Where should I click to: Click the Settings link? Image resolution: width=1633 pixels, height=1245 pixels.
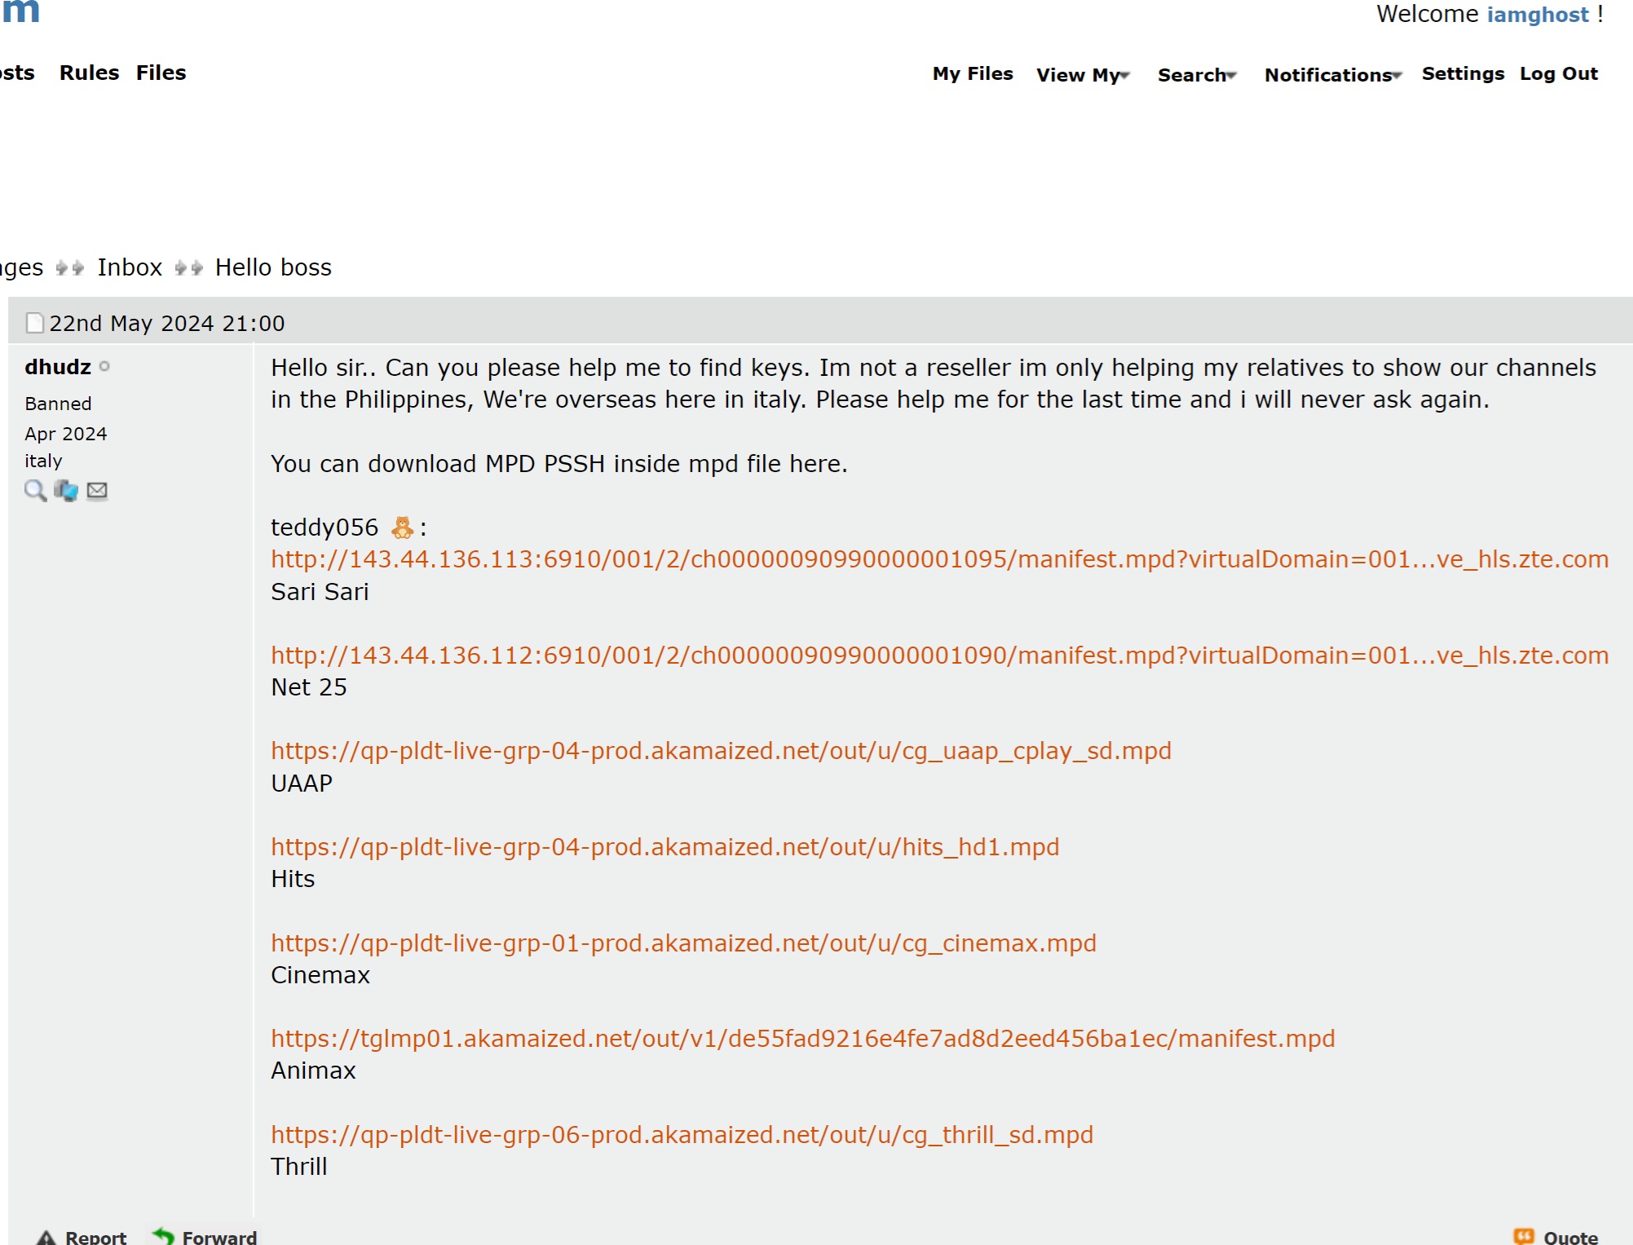[1463, 73]
